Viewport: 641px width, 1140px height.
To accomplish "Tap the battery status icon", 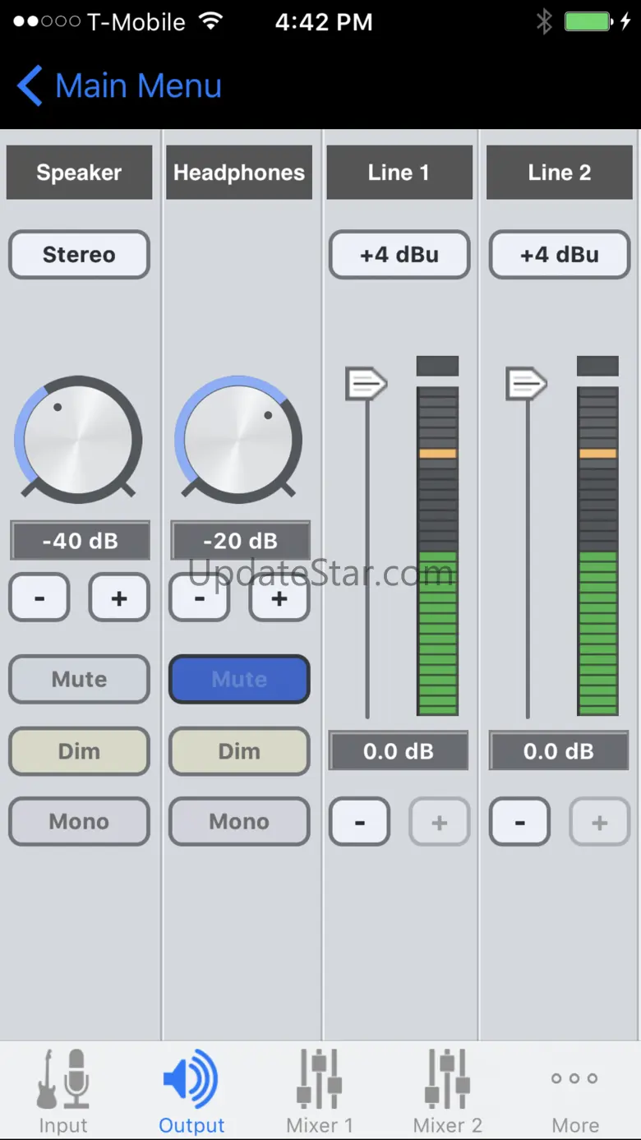I will click(588, 21).
